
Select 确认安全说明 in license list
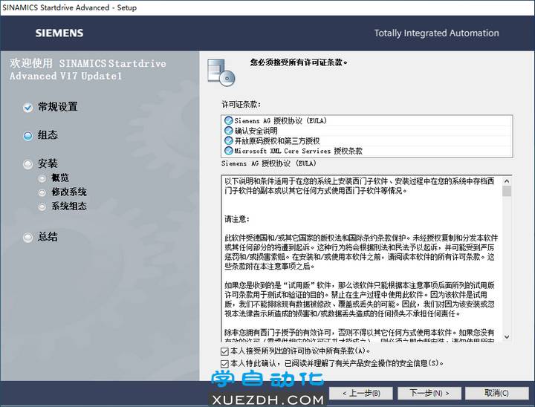tap(367, 130)
